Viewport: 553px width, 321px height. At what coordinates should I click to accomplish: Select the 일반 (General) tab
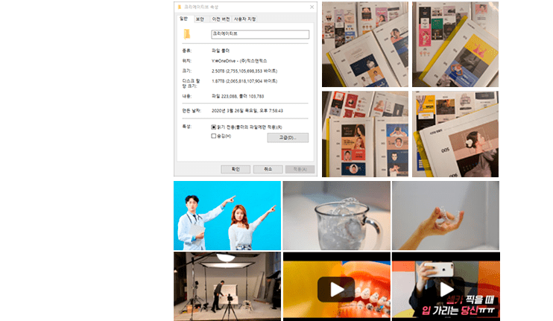coord(183,19)
